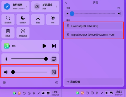Click the display icon beside the brightness slider
Viewport: 126px width, 97px height.
coord(54,59)
